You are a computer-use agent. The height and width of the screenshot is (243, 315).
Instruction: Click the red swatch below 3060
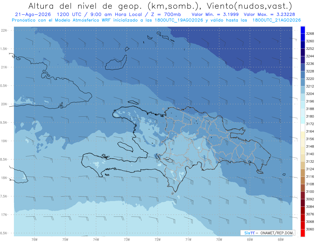click(302, 233)
